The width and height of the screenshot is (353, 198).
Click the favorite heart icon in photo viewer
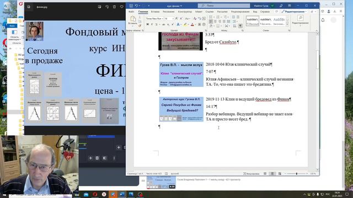coord(122,7)
